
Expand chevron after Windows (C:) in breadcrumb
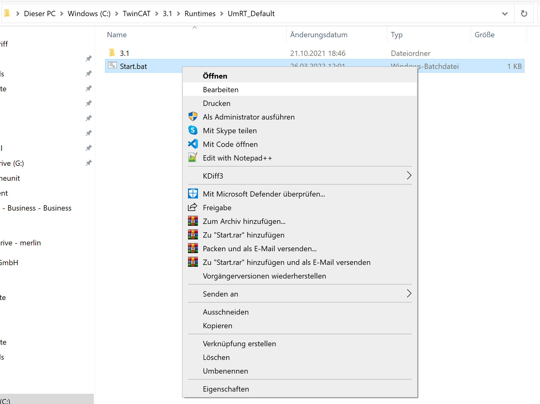117,14
